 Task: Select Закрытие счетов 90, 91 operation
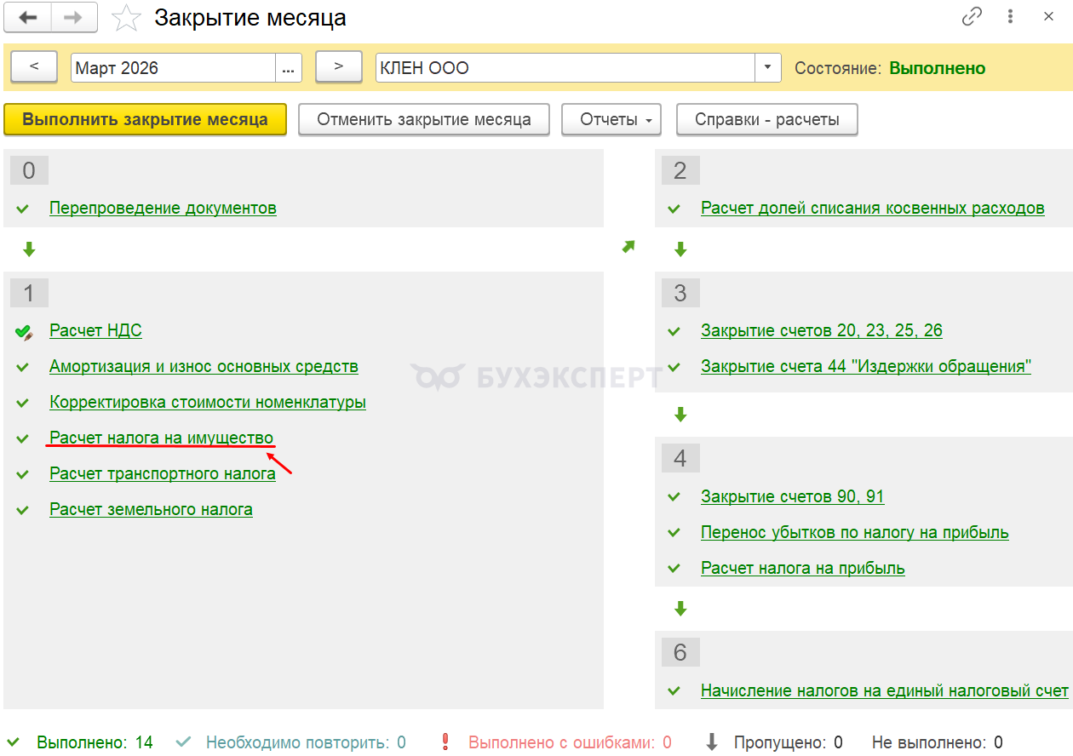pyautogui.click(x=793, y=496)
